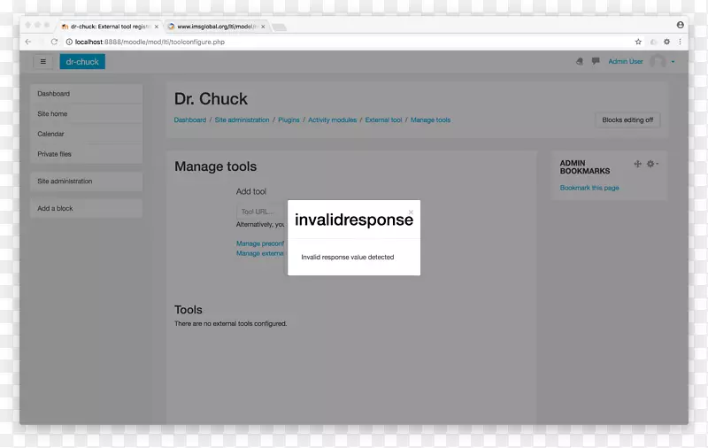Expand the user menu dropdown arrow
Screen dimensions: 708x448
pyautogui.click(x=673, y=62)
